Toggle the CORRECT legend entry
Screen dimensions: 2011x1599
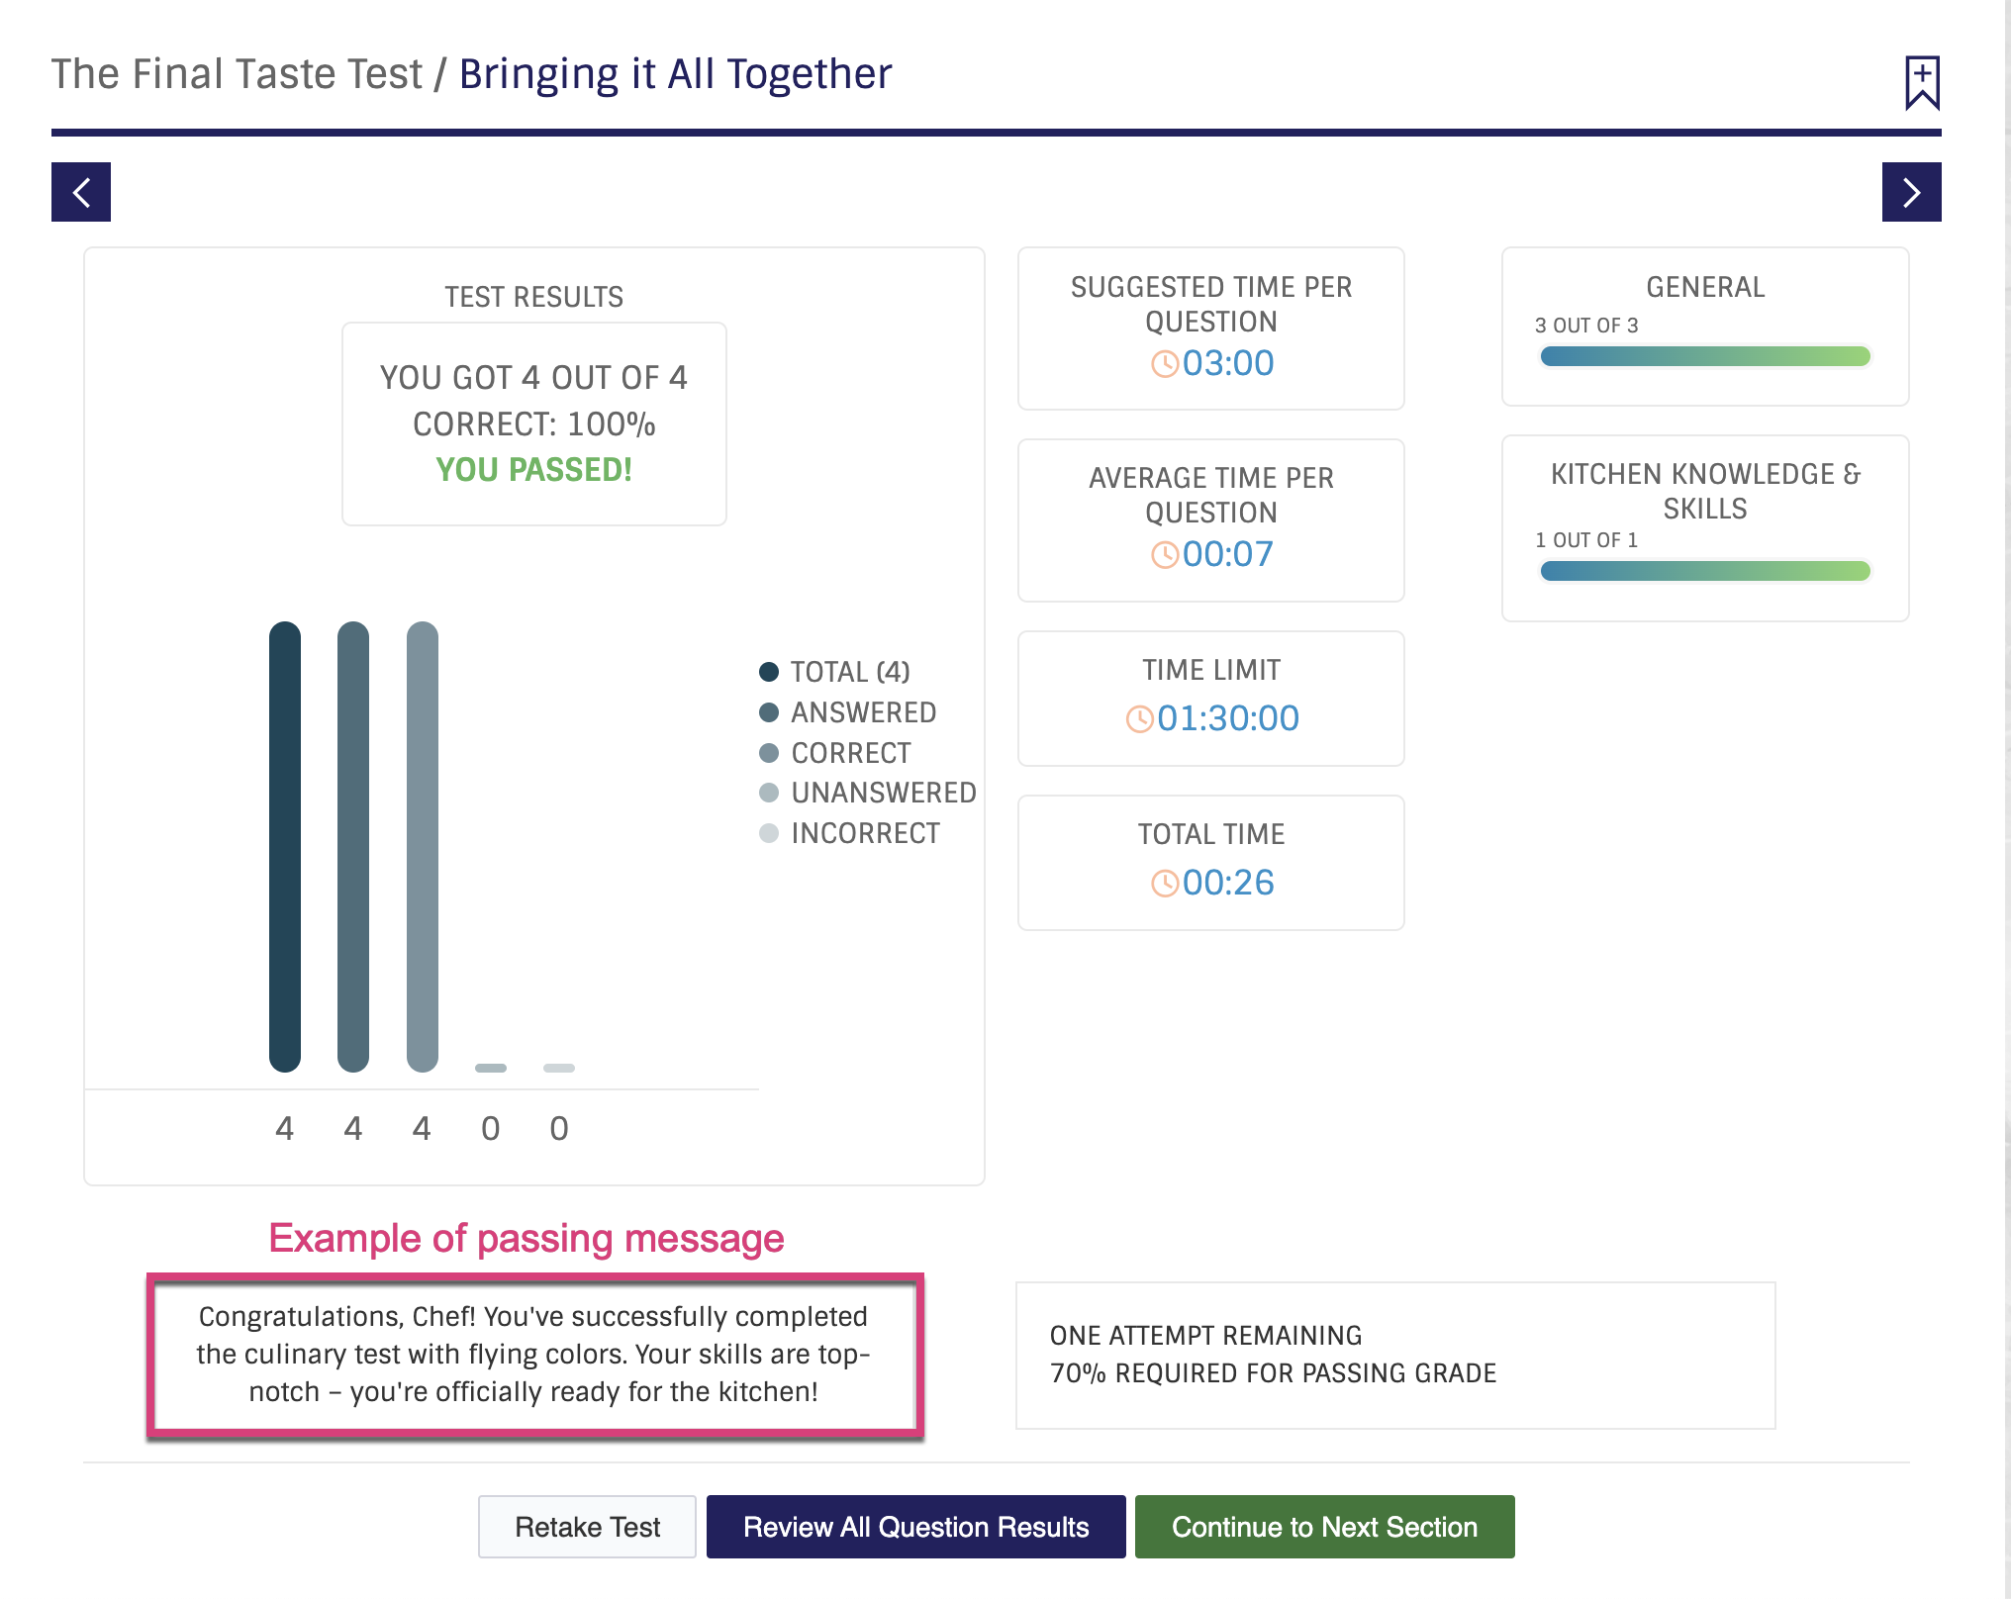[835, 753]
